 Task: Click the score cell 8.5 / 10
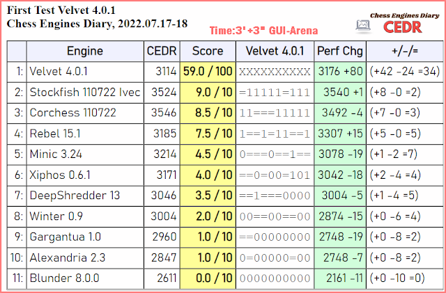tap(208, 113)
